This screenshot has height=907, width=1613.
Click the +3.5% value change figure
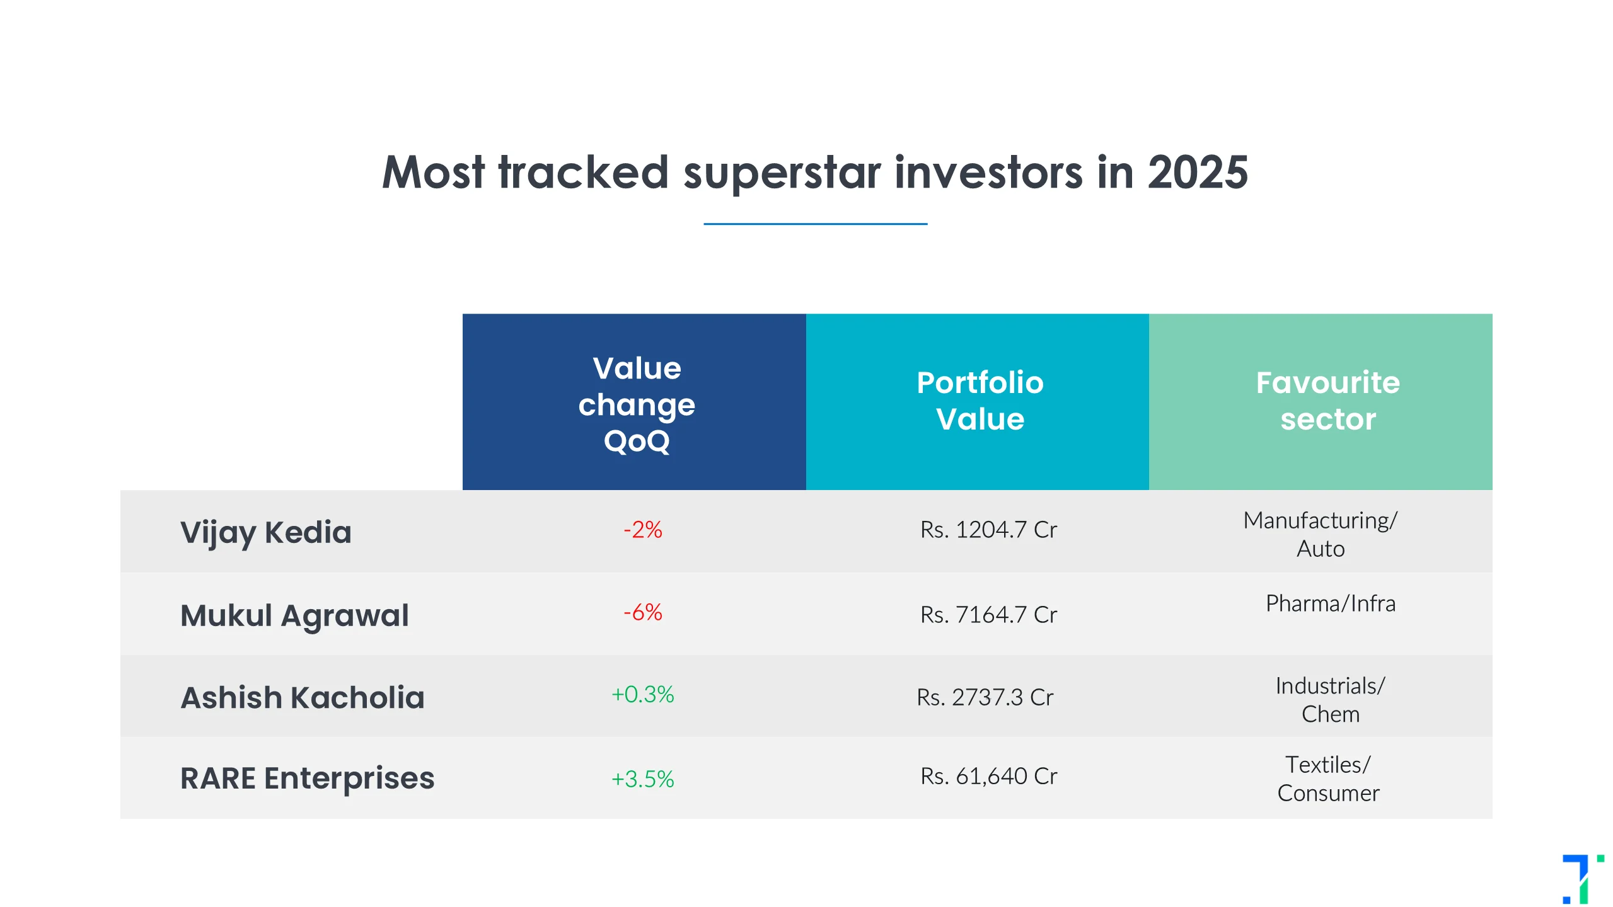pos(642,779)
